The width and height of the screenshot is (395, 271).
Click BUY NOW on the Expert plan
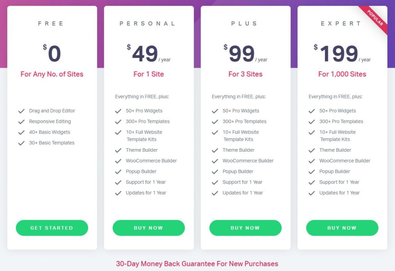click(342, 228)
